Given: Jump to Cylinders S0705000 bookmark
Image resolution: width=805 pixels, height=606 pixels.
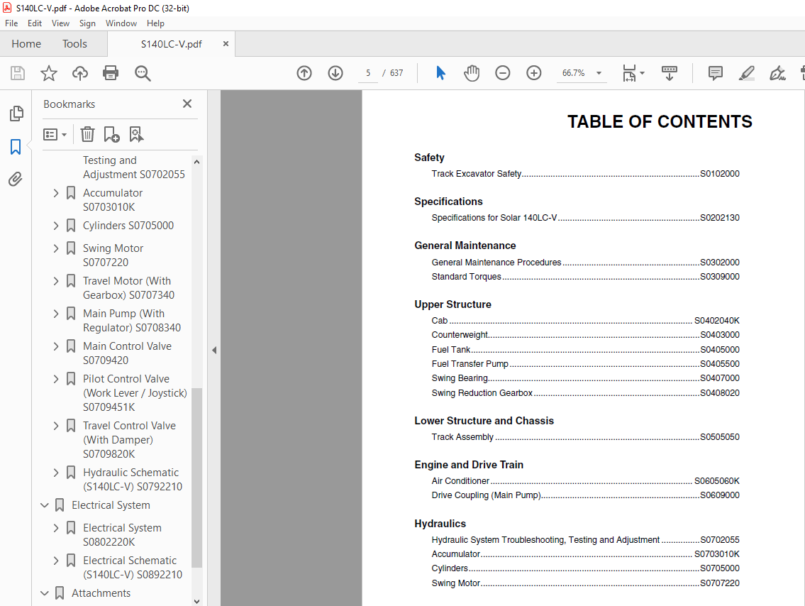Looking at the screenshot, I should point(128,226).
